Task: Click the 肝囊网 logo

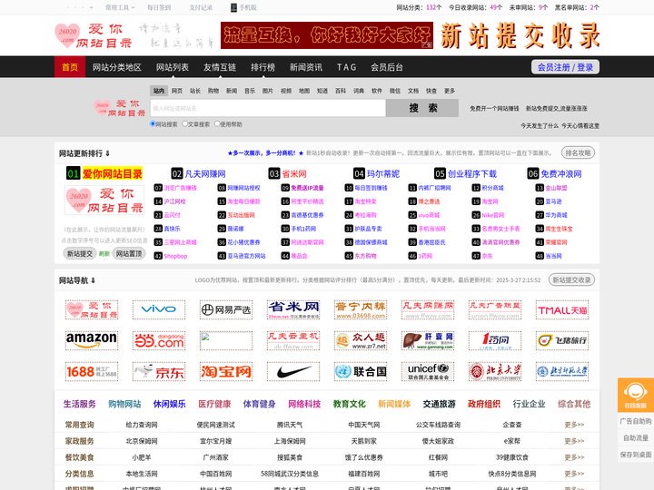Action: pos(428,340)
